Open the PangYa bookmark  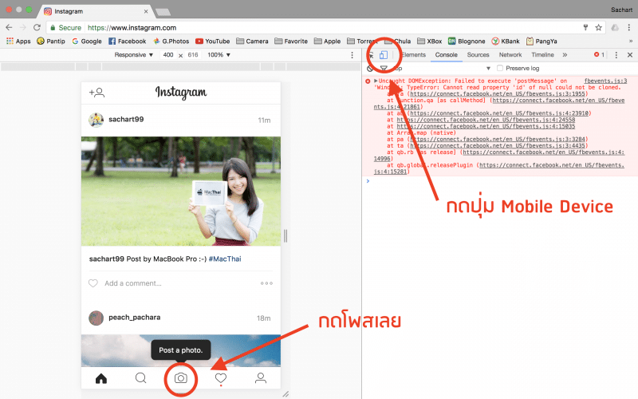point(542,41)
